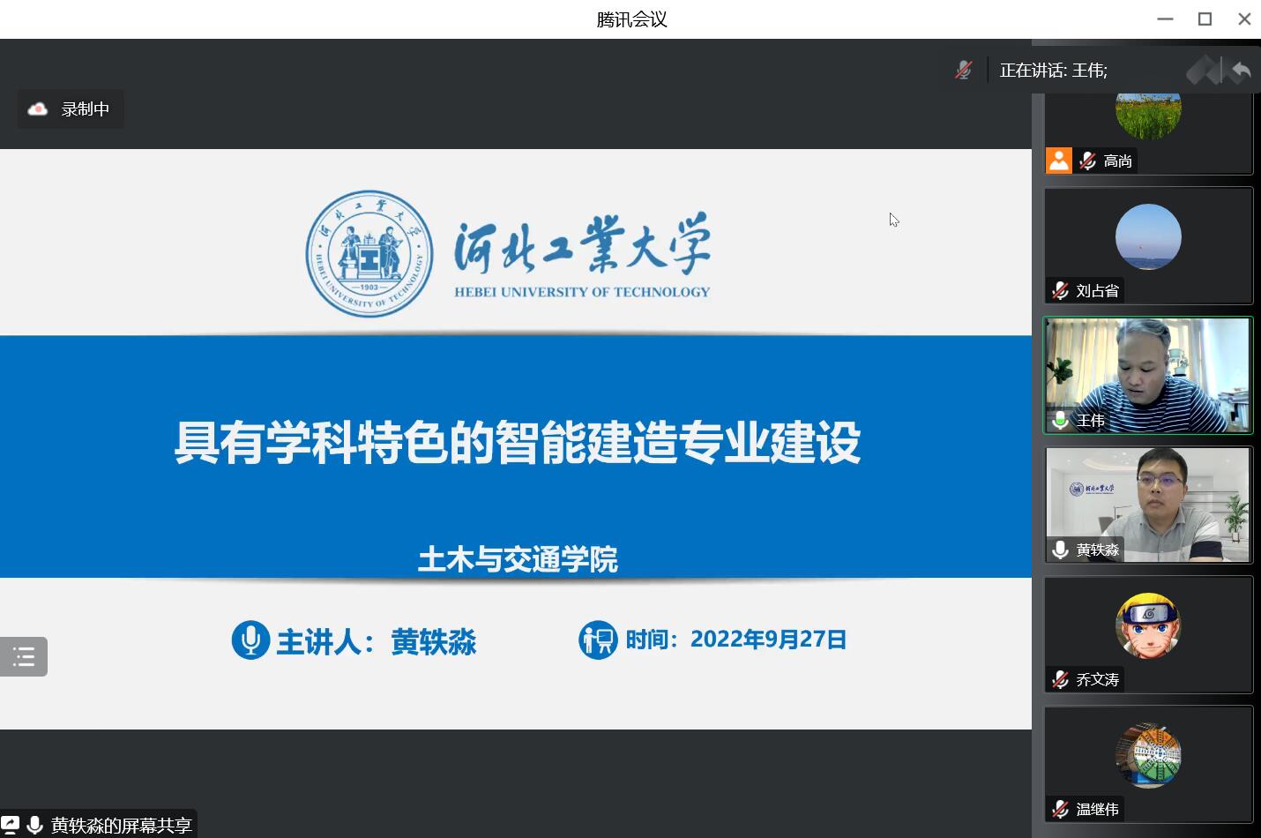1261x838 pixels.
Task: Click active microphone icon beside 王伟
Action: [x=1060, y=421]
